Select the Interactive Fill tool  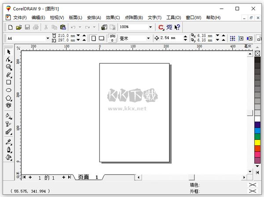pyautogui.click(x=9, y=116)
